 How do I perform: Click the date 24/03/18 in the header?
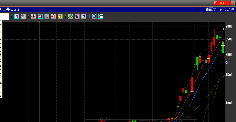227,9
